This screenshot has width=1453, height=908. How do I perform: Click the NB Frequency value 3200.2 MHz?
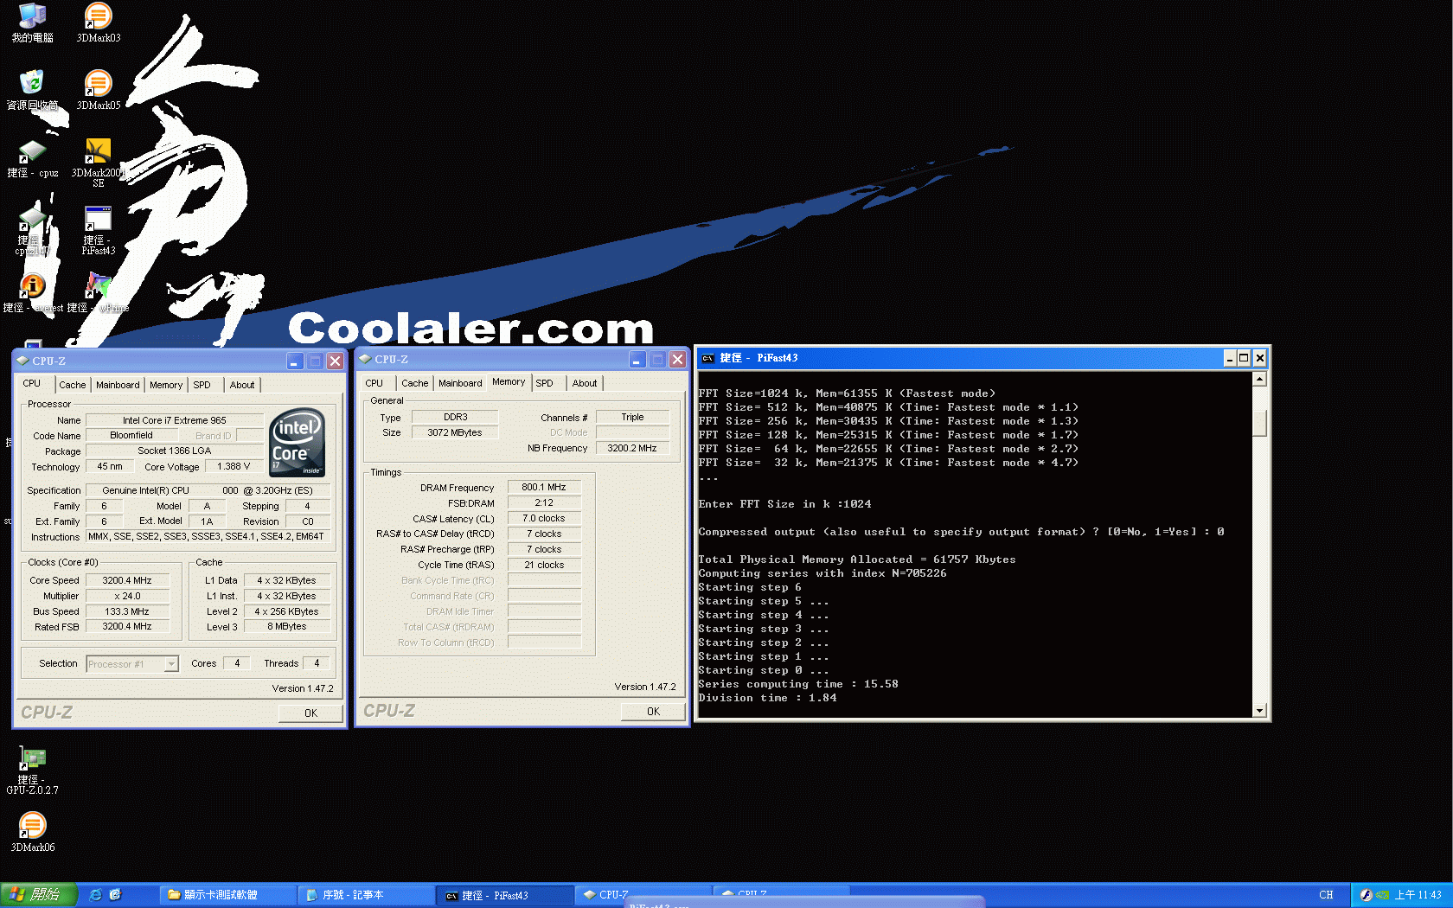632,449
